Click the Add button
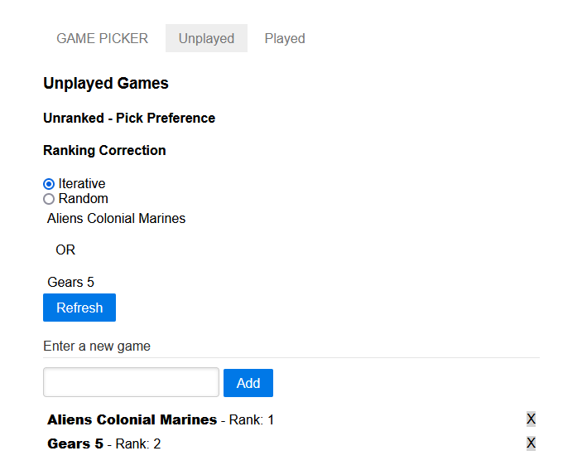The height and width of the screenshot is (475, 582). point(248,383)
